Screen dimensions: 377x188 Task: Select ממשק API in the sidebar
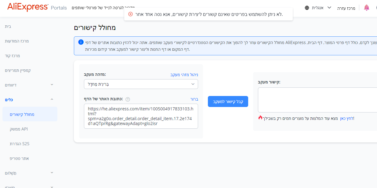[19, 129]
